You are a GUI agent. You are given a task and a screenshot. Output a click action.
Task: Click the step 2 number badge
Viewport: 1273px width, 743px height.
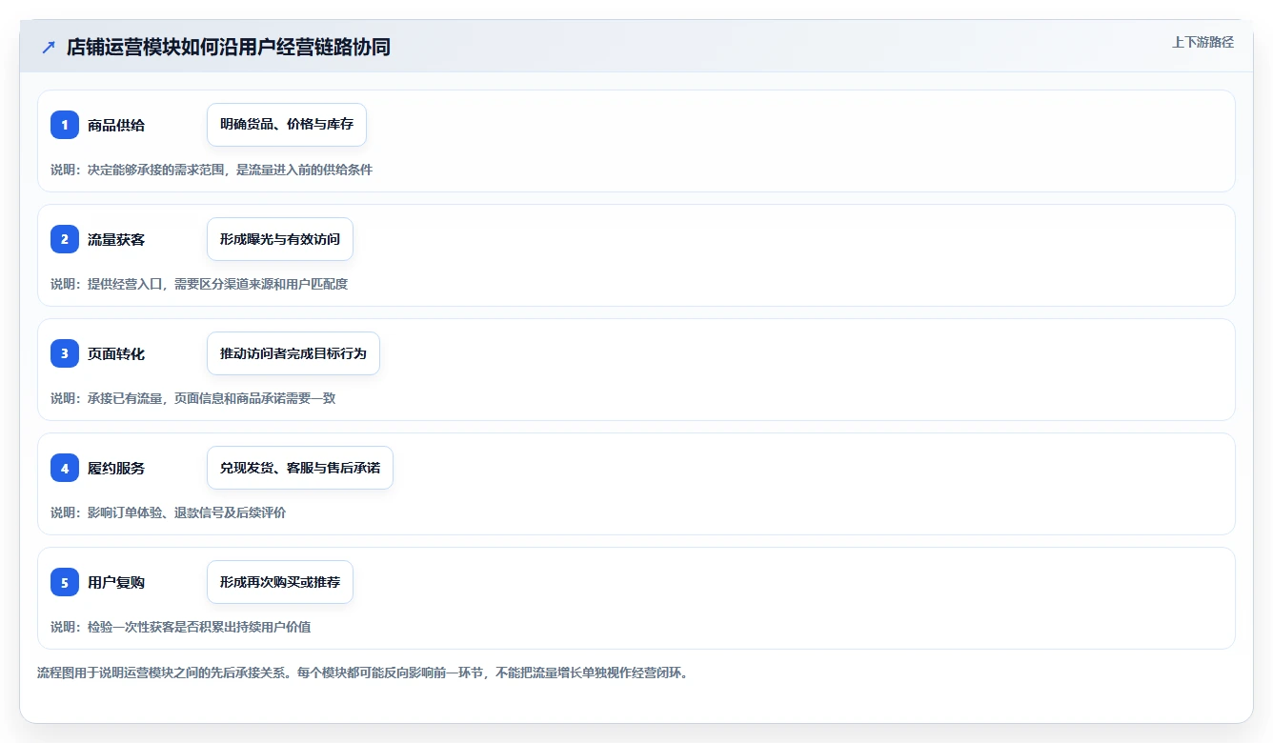click(65, 239)
